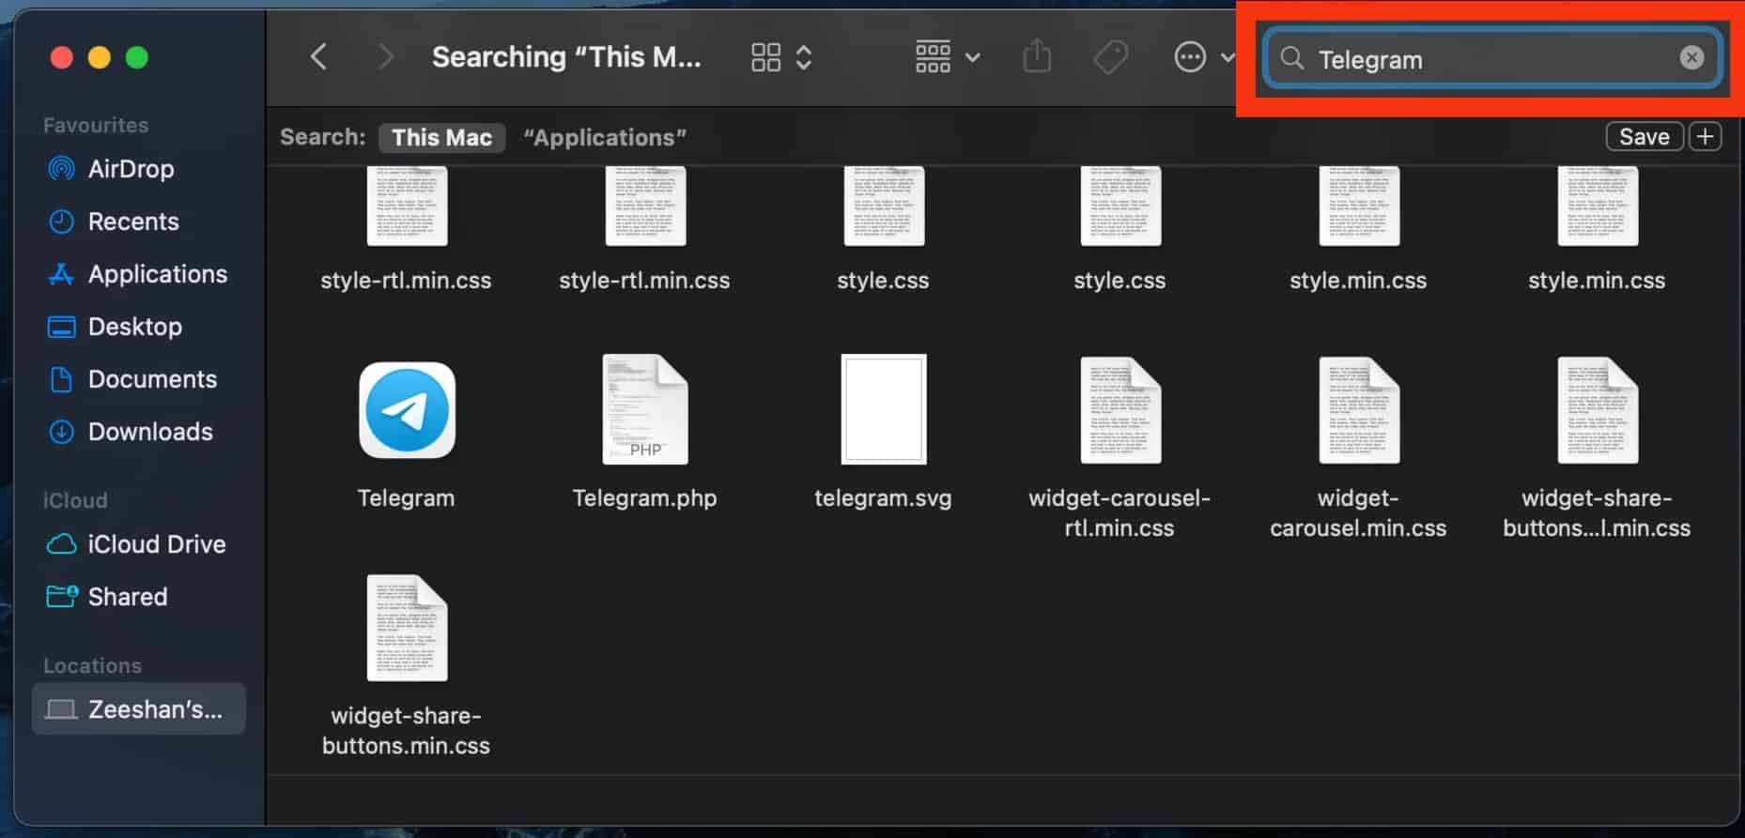This screenshot has height=838, width=1745.
Task: Click the Recents clock icon
Action: click(61, 221)
